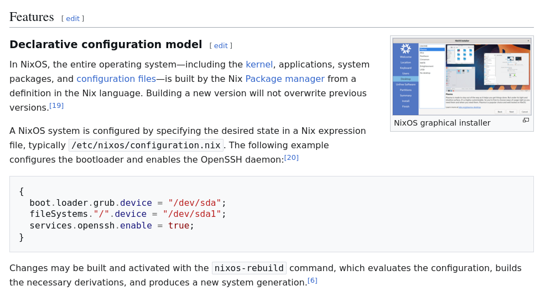Open the kernel link
Screen dimensions: 540x296
click(x=259, y=64)
